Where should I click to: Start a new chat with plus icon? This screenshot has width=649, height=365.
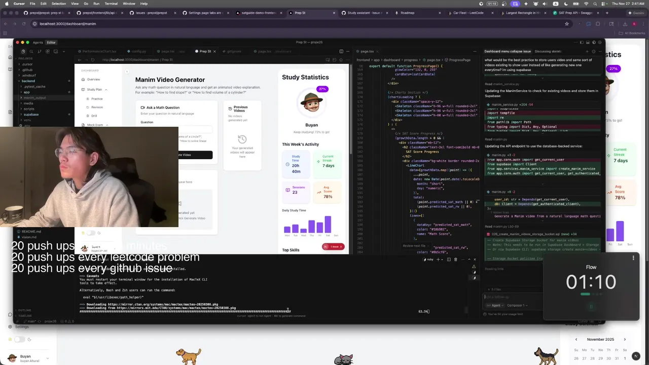pos(587,51)
